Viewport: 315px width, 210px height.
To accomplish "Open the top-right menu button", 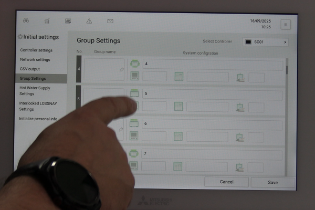I will tap(286, 25).
